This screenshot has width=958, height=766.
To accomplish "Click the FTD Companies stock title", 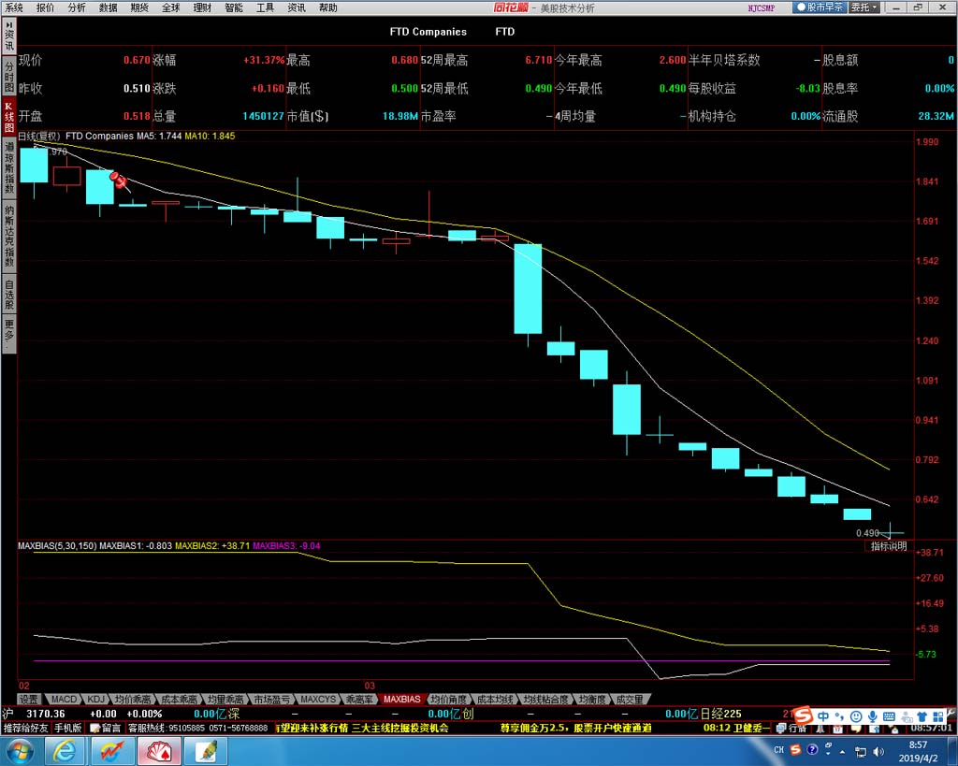I will tap(428, 32).
